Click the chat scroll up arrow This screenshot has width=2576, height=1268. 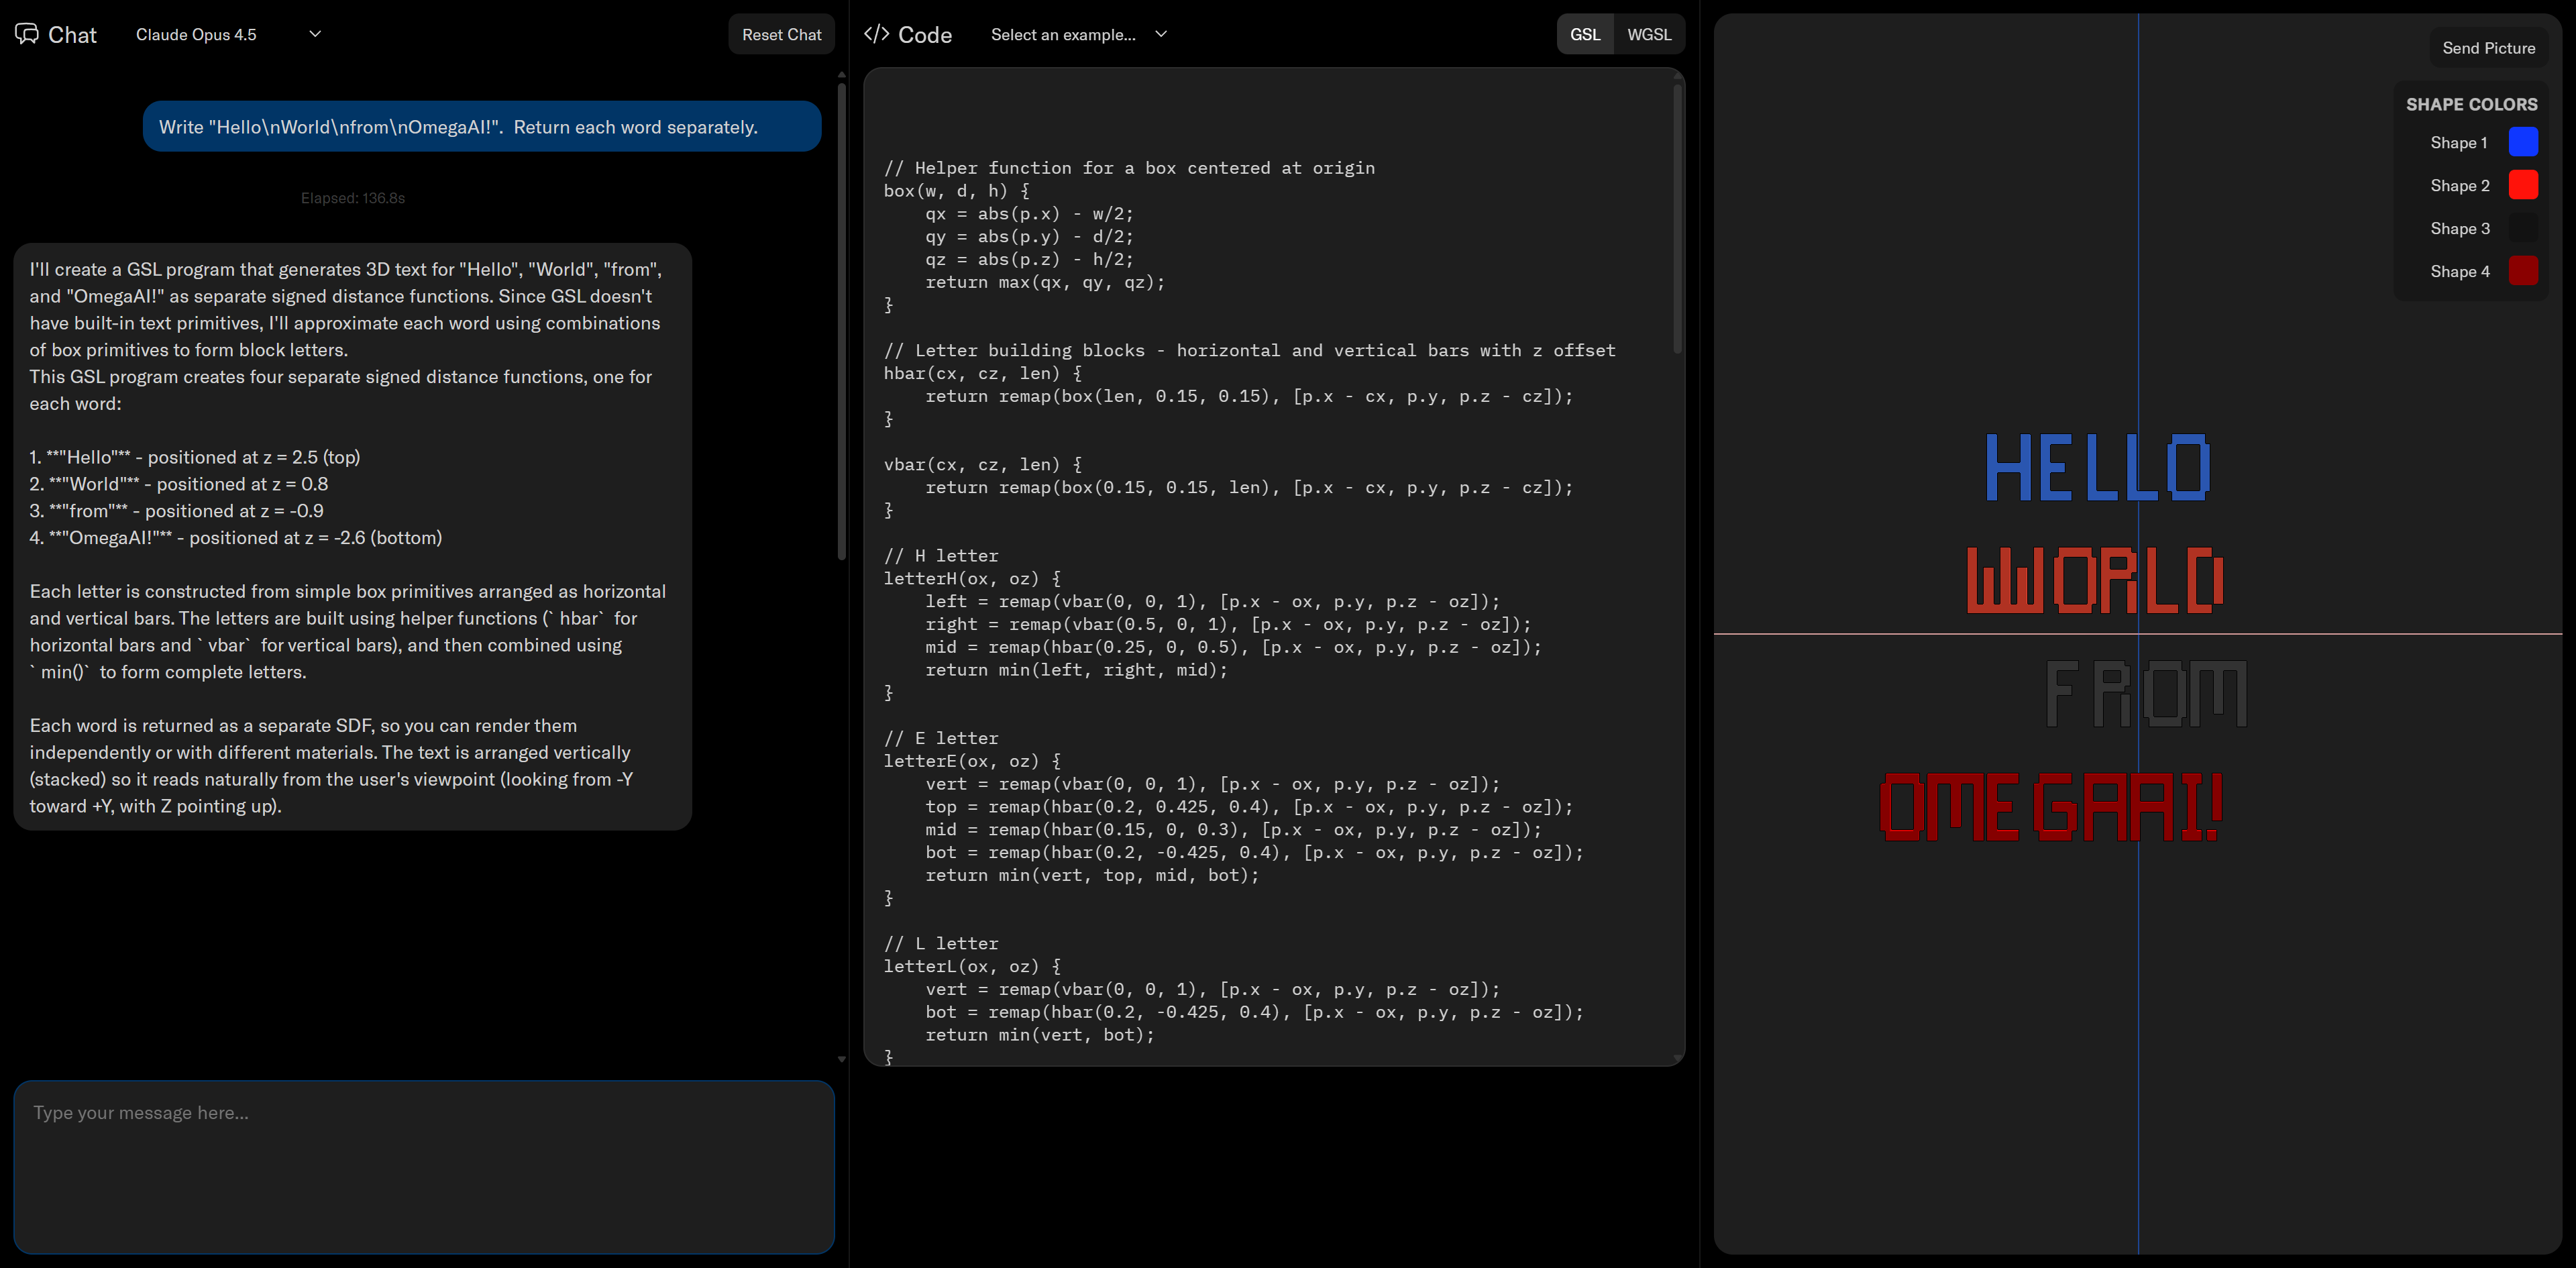pyautogui.click(x=842, y=75)
